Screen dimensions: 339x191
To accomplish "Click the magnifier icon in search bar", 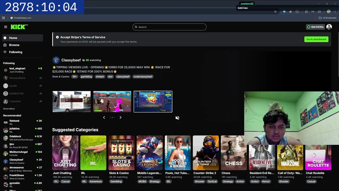I will [x=136, y=27].
